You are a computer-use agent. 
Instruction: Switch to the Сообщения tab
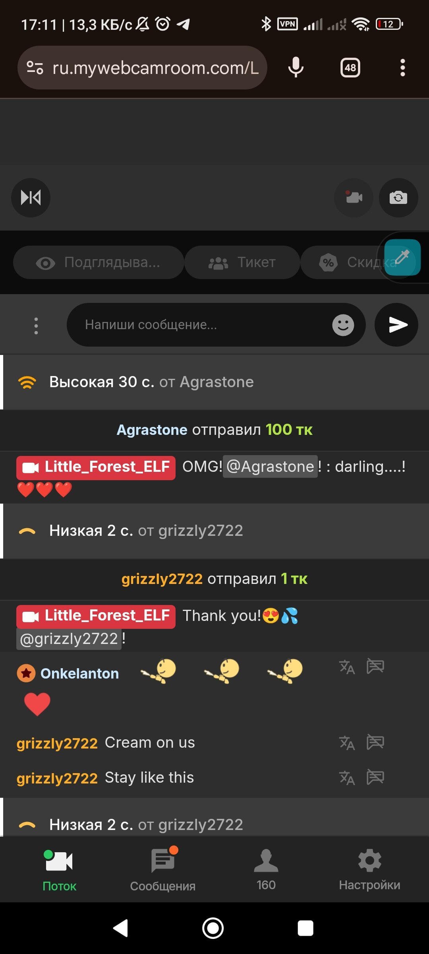point(163,870)
